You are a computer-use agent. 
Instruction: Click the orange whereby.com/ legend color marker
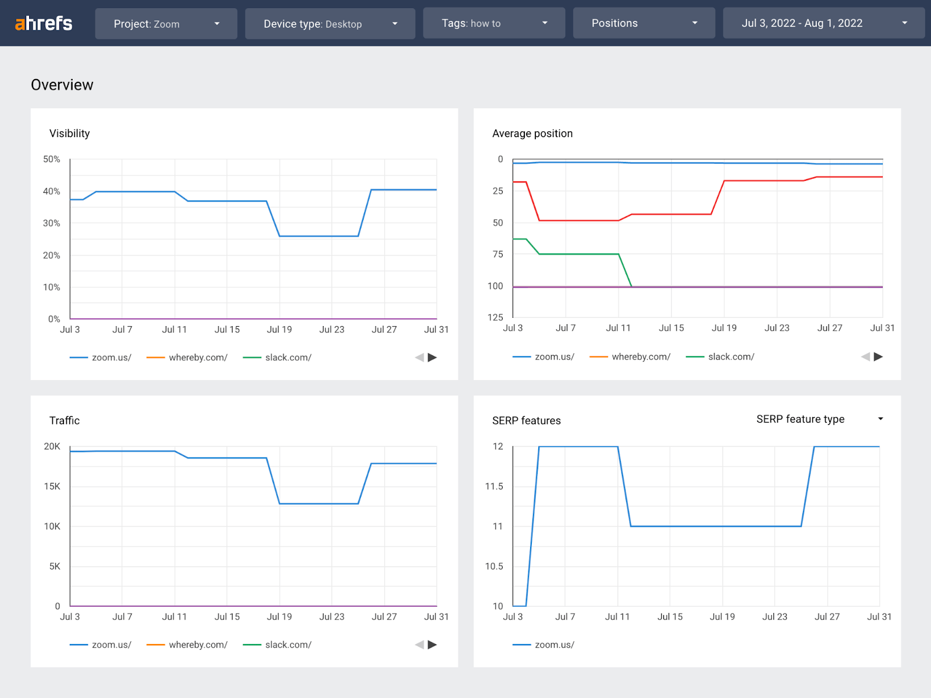click(155, 357)
